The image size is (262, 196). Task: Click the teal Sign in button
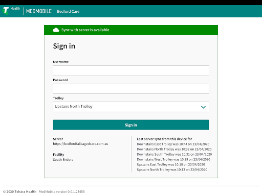[131, 125]
